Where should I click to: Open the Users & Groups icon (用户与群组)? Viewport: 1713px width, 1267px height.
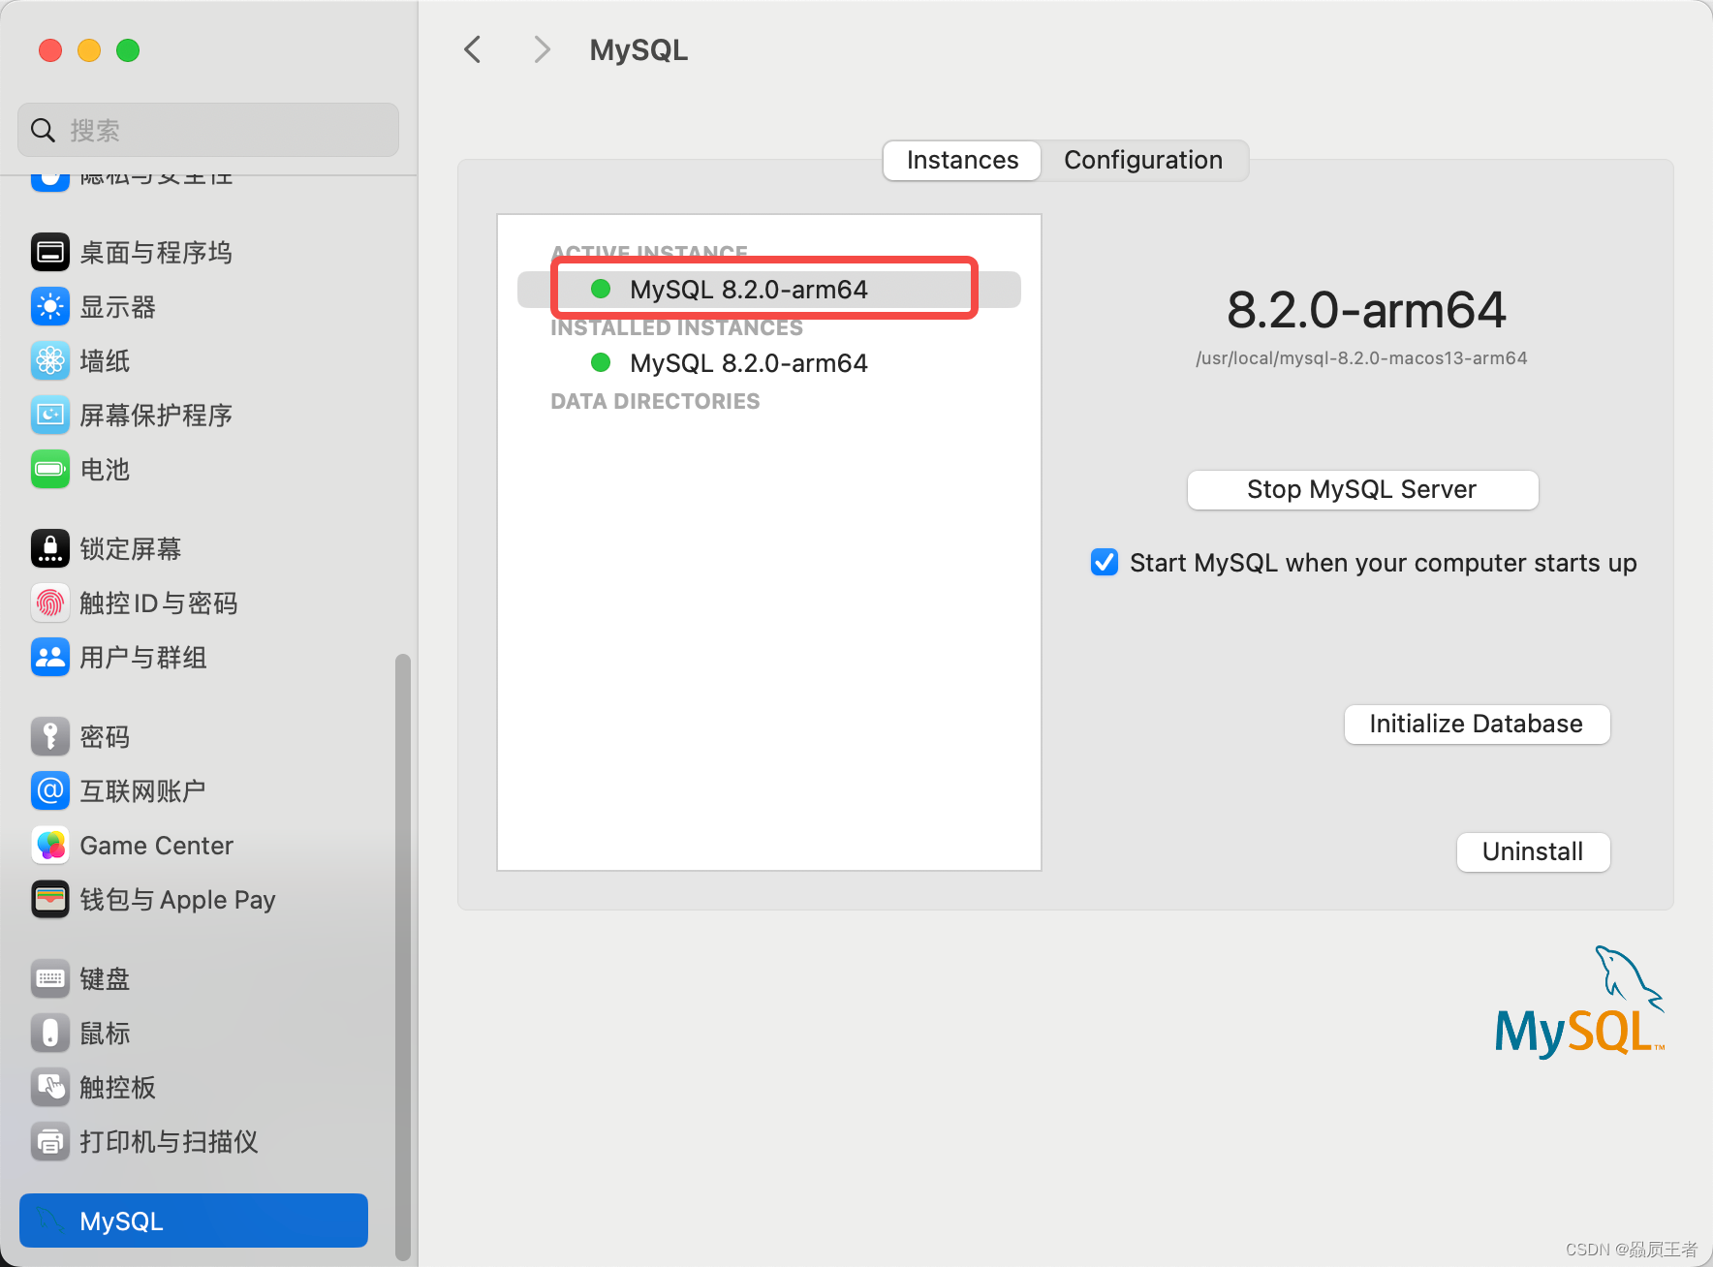[x=50, y=658]
